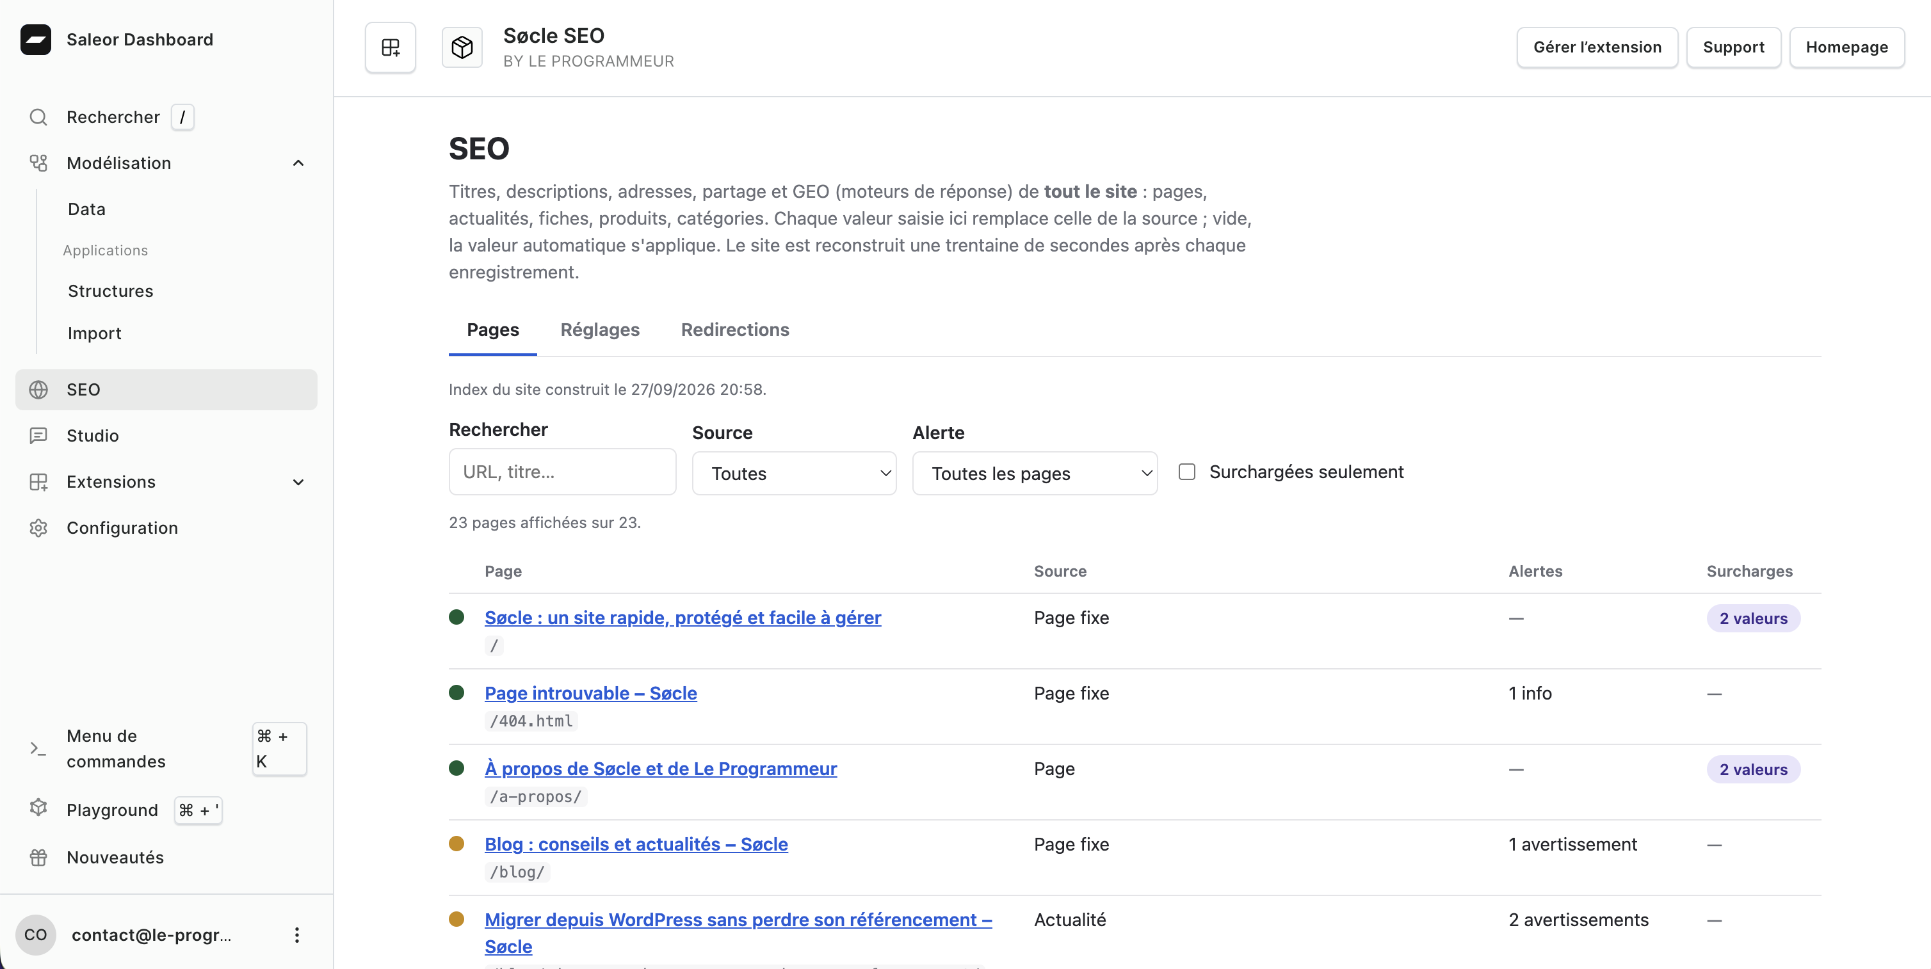Click the Support button
This screenshot has height=969, width=1931.
pyautogui.click(x=1733, y=47)
